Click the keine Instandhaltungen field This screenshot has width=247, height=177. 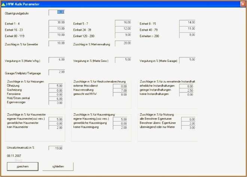(186, 95)
